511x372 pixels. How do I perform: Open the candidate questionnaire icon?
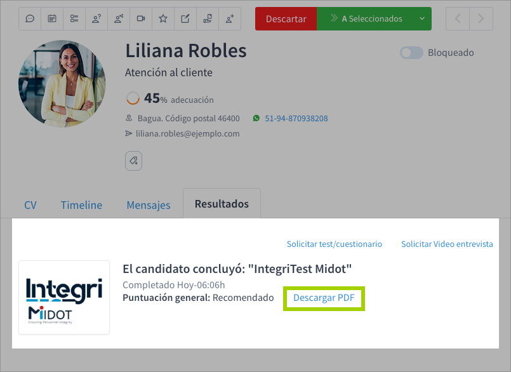[x=96, y=19]
